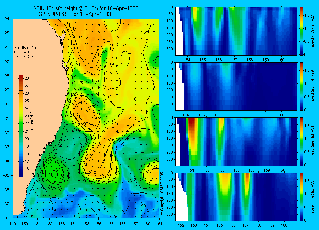
Task: Click the 'velocity (m/s)' legend label
Action: click(25, 48)
